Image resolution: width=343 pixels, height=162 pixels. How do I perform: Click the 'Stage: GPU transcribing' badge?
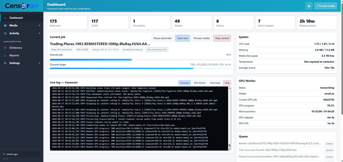62,50
